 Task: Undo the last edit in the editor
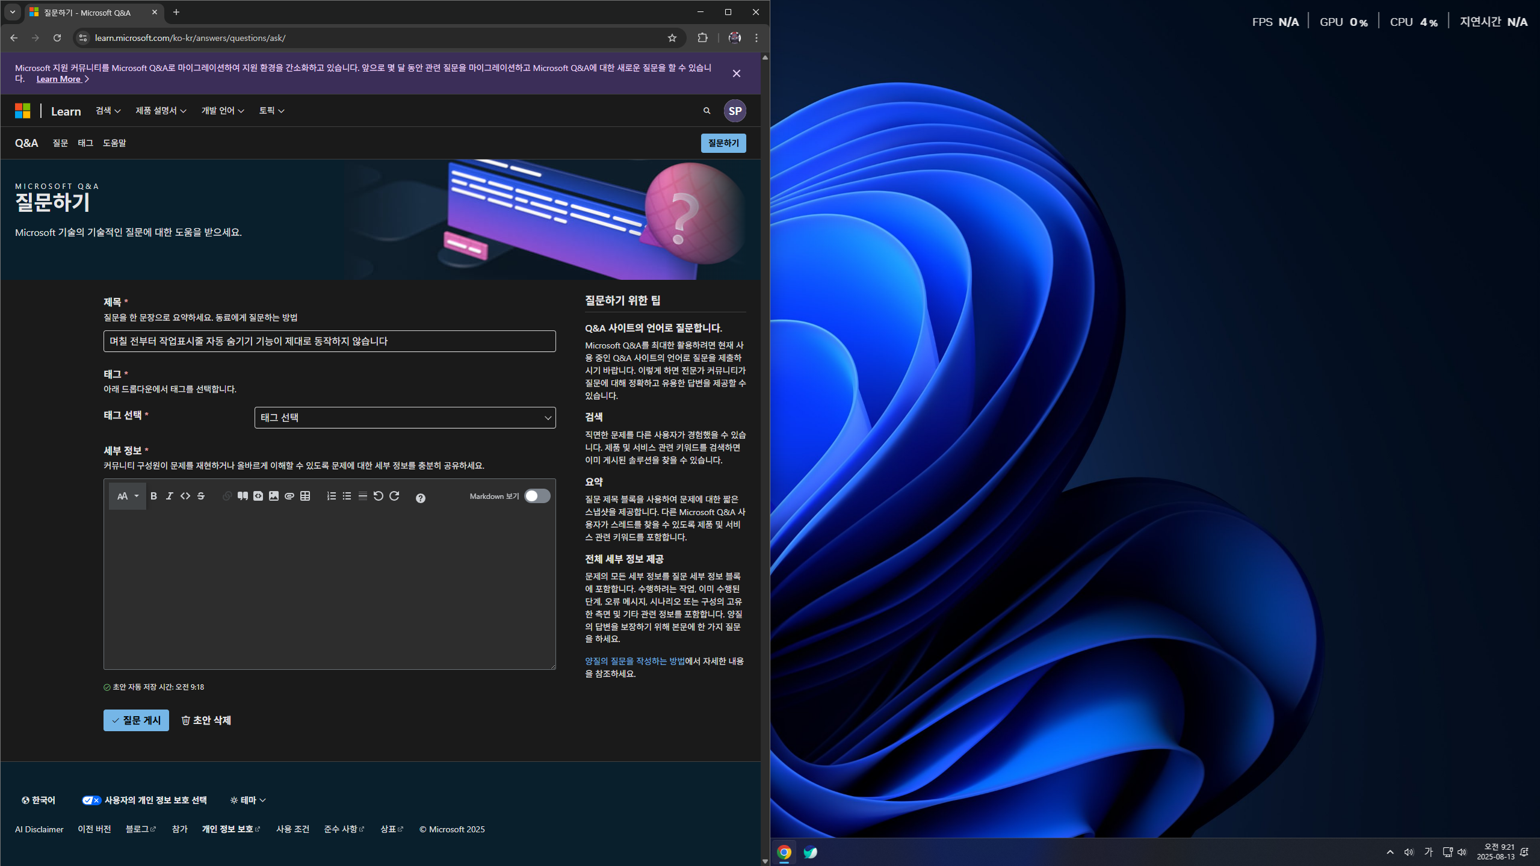[x=379, y=496]
